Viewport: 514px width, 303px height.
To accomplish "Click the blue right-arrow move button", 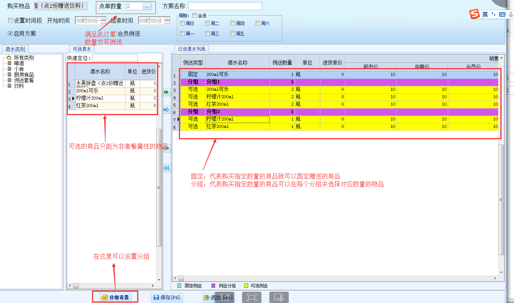I will [x=166, y=110].
